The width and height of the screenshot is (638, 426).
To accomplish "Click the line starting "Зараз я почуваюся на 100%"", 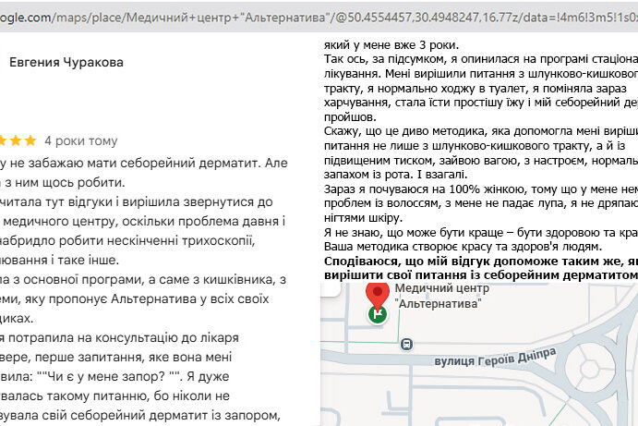I will (480, 189).
